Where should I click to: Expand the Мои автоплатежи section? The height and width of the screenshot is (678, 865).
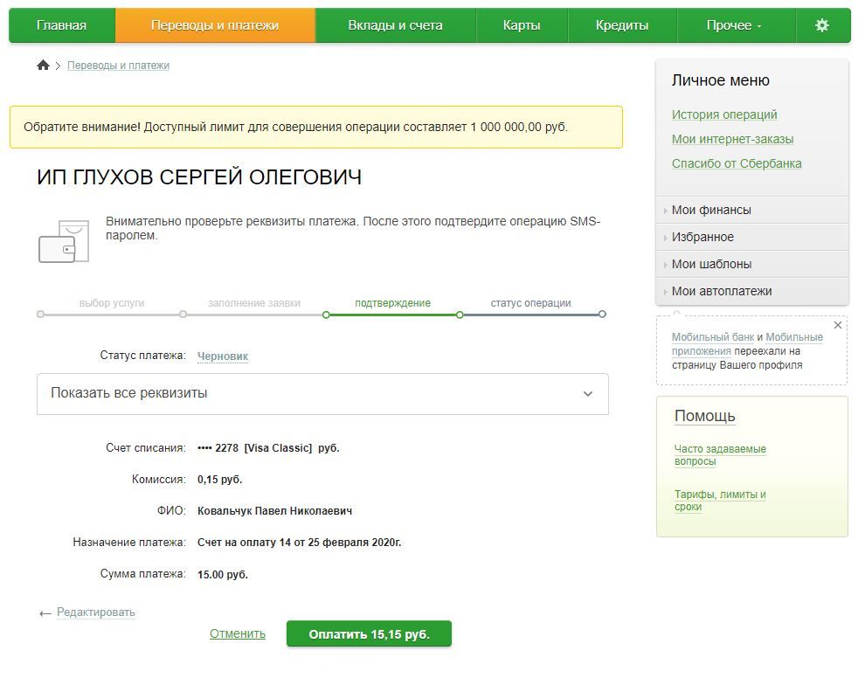pyautogui.click(x=752, y=291)
